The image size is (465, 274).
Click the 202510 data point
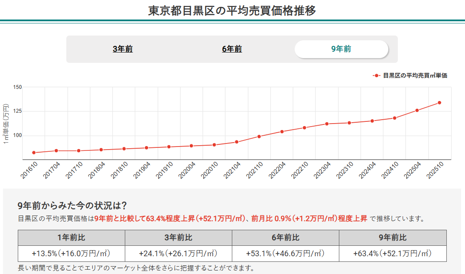(x=439, y=103)
